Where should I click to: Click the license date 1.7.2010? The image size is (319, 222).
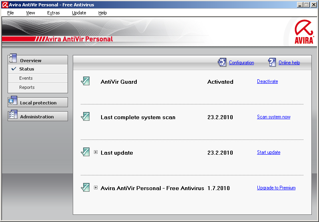(x=219, y=188)
